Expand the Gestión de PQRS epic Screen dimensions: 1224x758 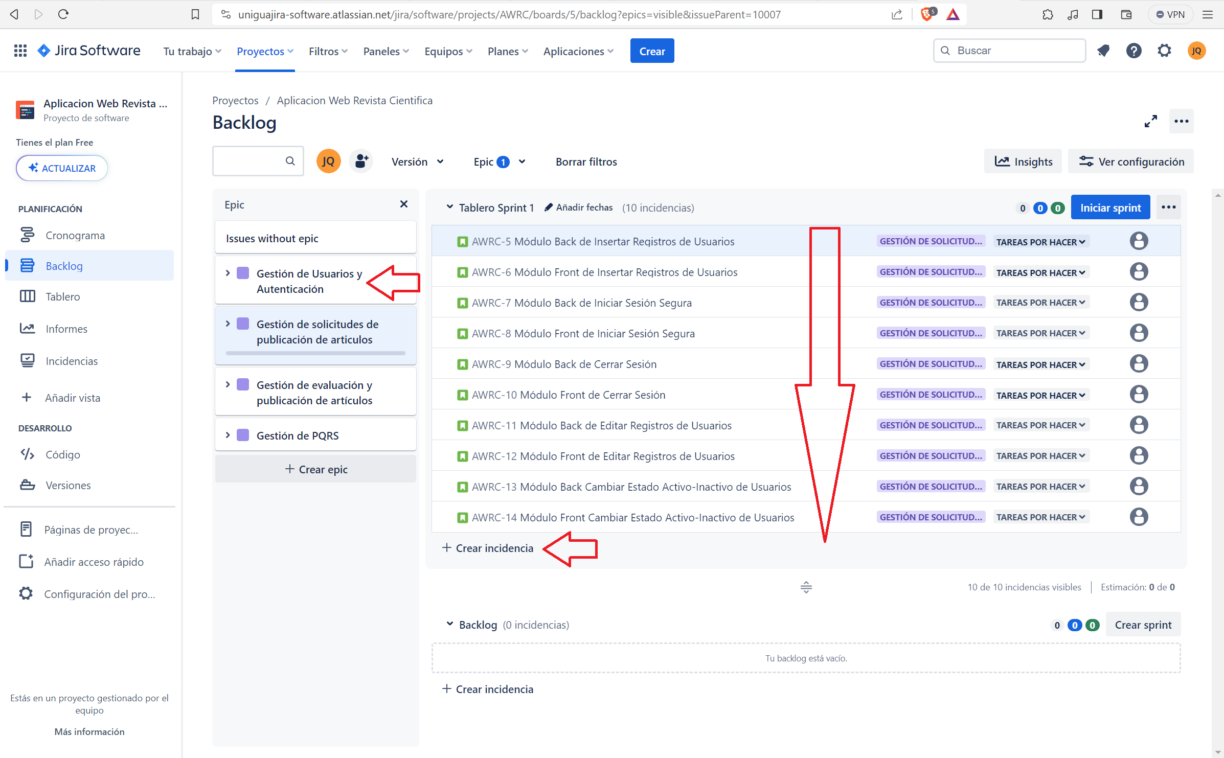pos(228,435)
